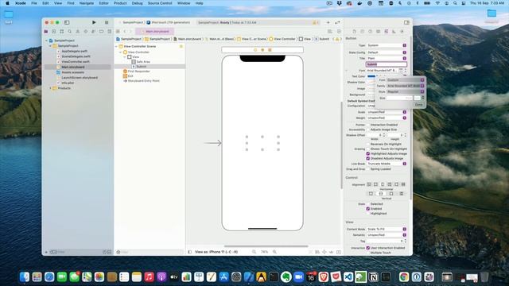Screen dimensions: 509x286
Task: Open the Debug navigator
Action: click(x=94, y=32)
